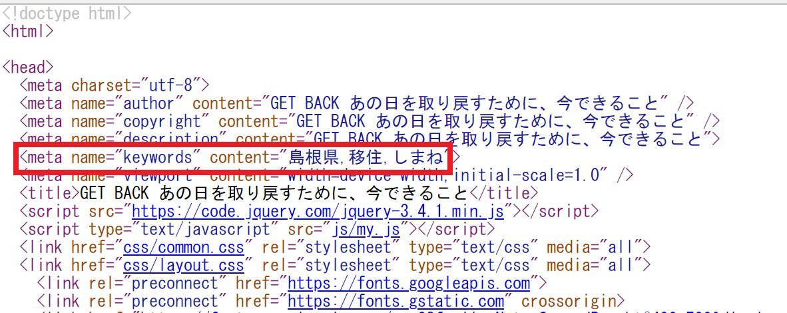
Task: Click the meta name="copyright" line
Action: click(x=370, y=122)
